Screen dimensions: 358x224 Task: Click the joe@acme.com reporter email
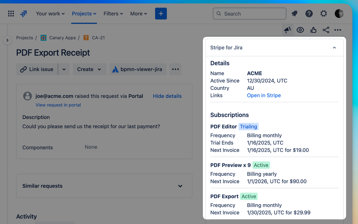tap(54, 96)
